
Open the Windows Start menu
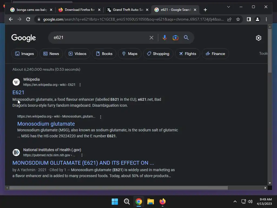click(115, 201)
